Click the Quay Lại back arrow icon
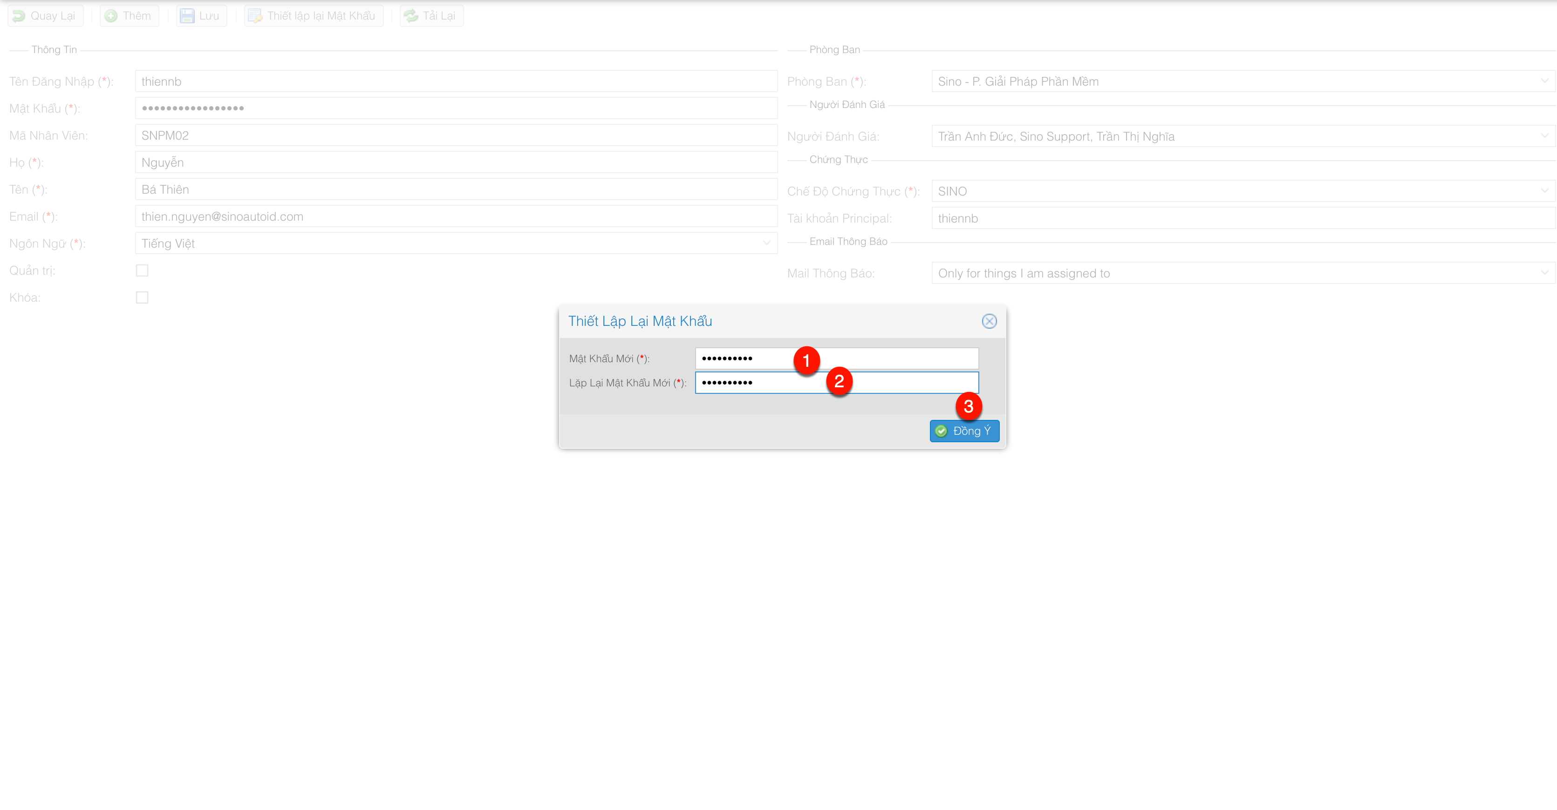The width and height of the screenshot is (1557, 810). [20, 16]
